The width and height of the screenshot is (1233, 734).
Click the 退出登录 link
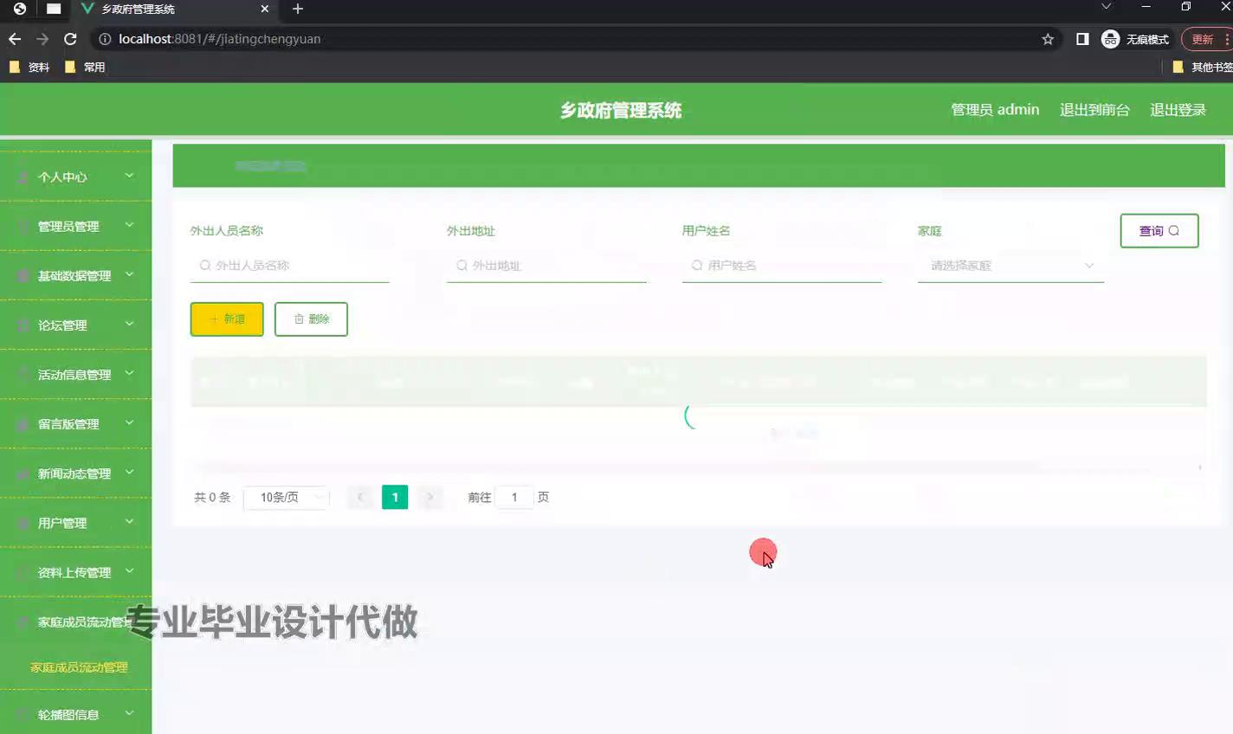1178,110
